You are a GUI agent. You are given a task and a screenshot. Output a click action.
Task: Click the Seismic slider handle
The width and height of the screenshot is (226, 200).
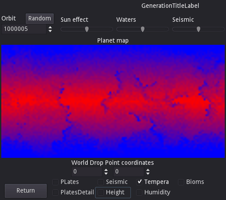199,29
